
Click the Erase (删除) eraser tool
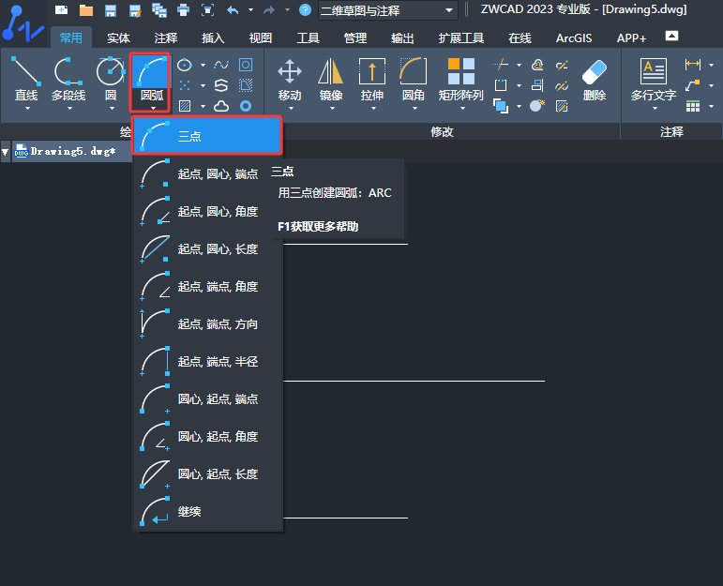click(595, 80)
